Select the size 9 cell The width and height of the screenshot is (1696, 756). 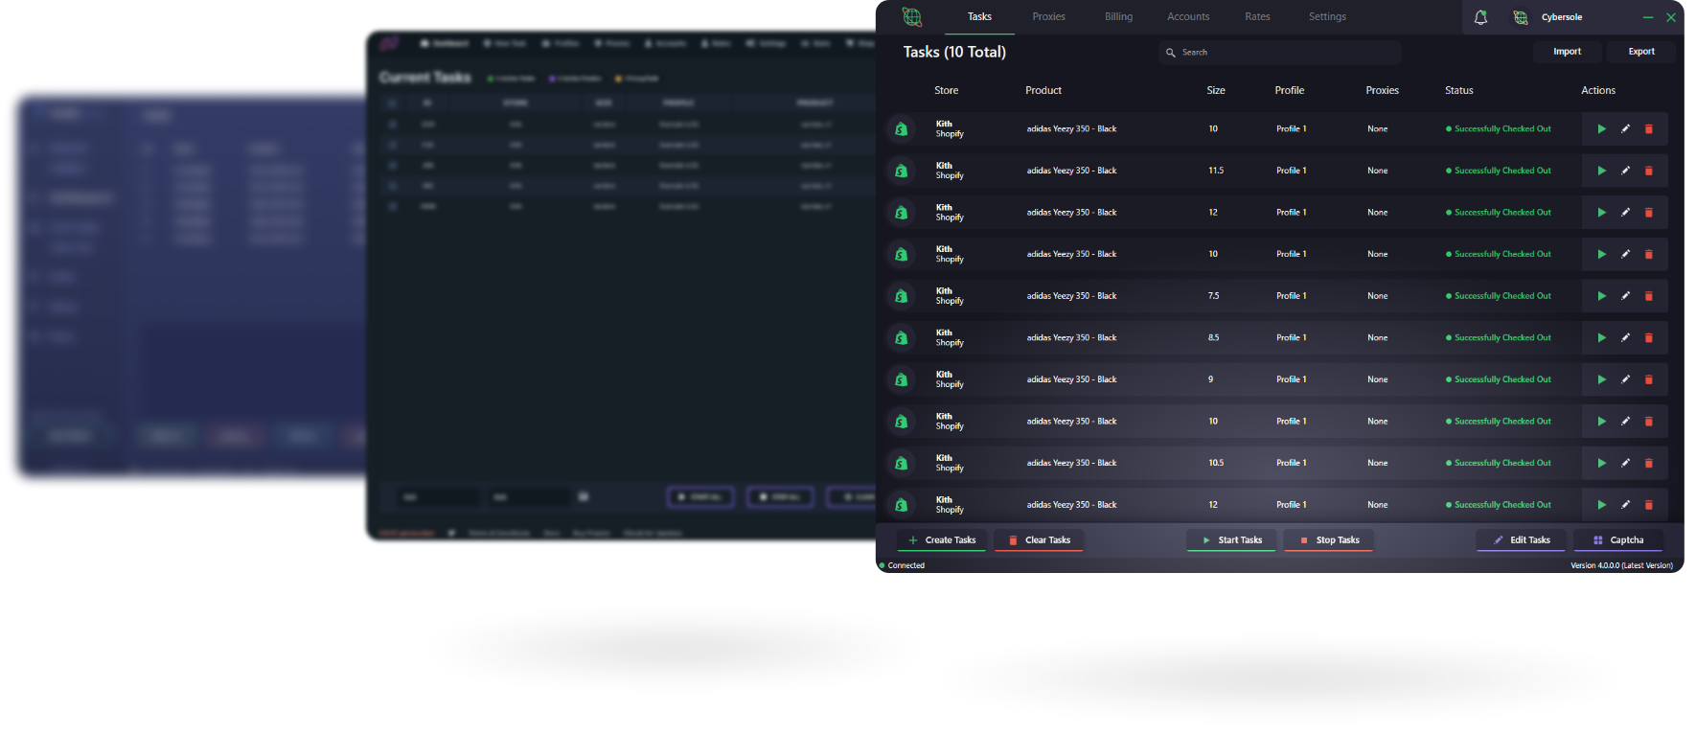1210,379
